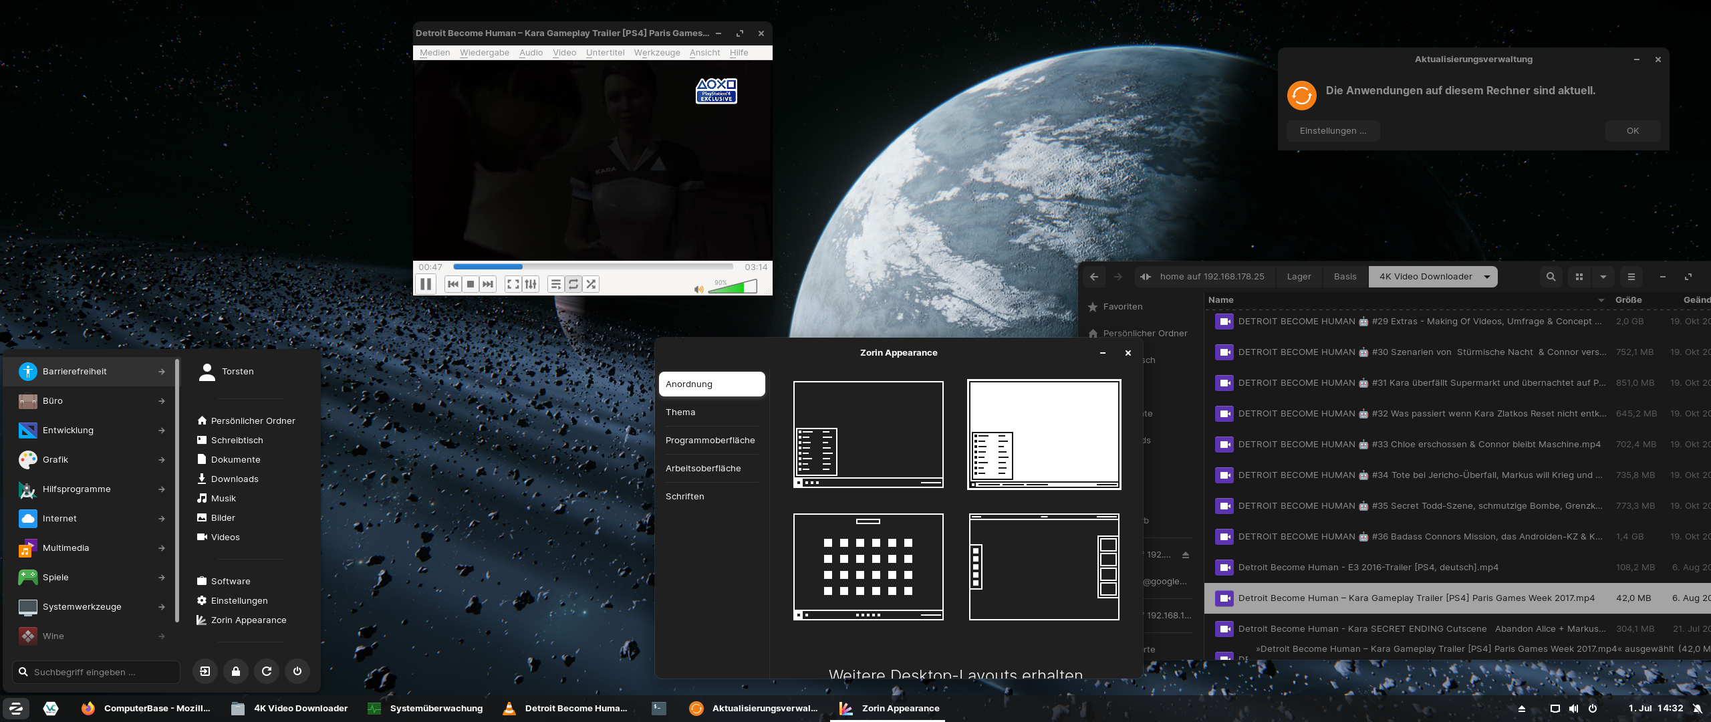1711x722 pixels.
Task: Open the terminal icon in taskbar
Action: coord(659,709)
